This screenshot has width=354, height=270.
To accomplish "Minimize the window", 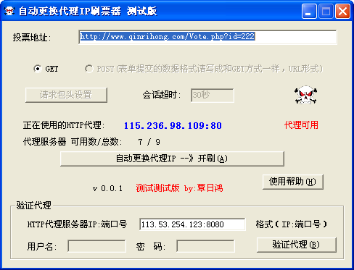I will point(309,11).
